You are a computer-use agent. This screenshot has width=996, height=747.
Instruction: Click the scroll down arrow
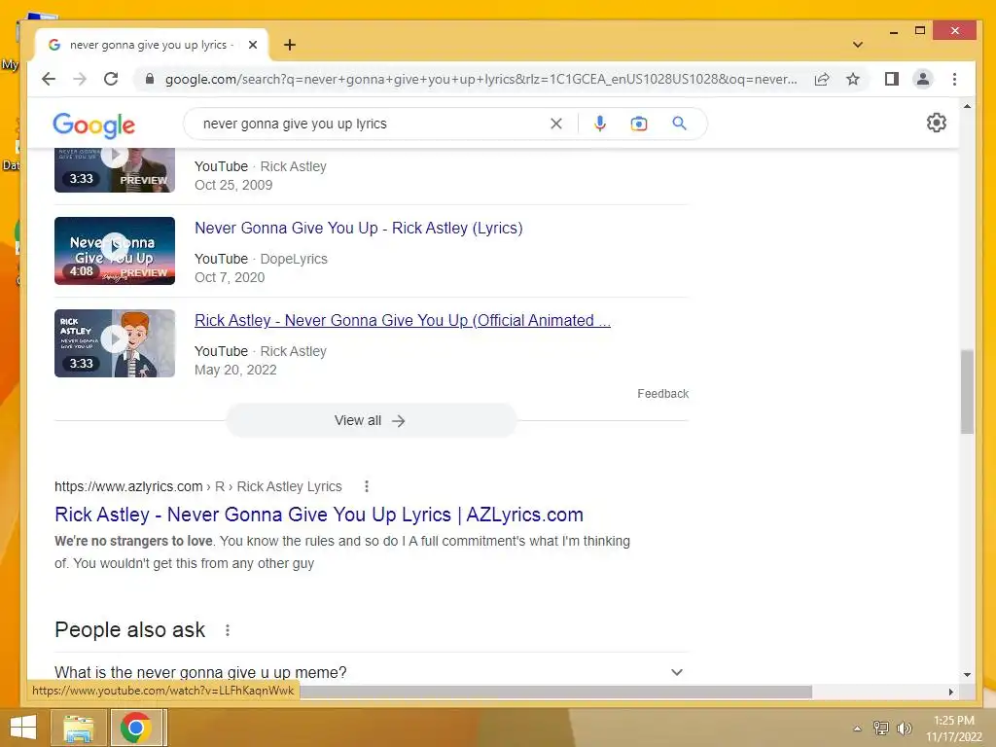(x=967, y=675)
